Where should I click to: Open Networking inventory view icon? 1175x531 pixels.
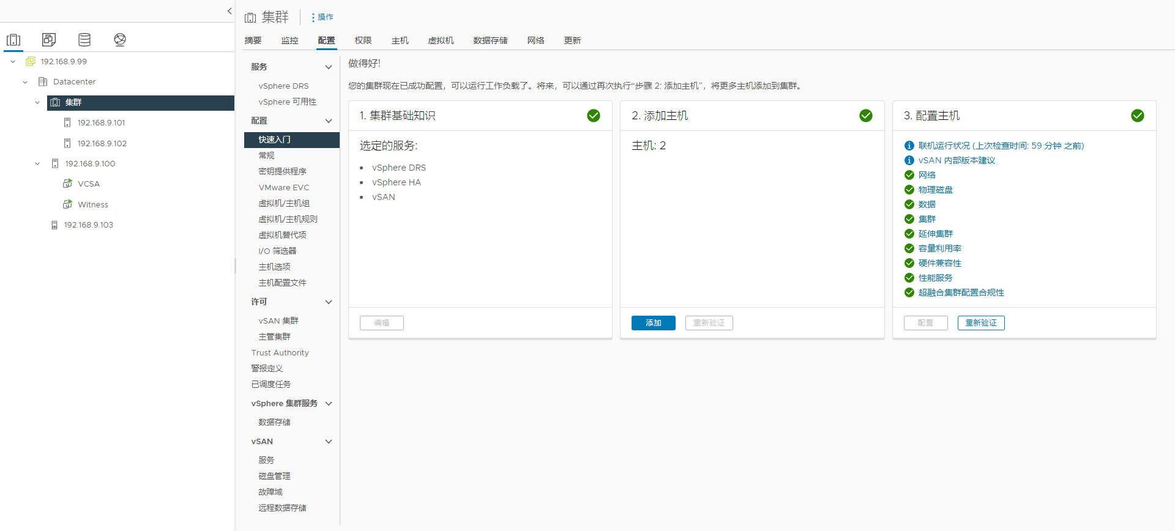[x=120, y=40]
